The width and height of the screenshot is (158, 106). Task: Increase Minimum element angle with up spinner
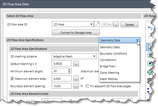click(x=69, y=70)
